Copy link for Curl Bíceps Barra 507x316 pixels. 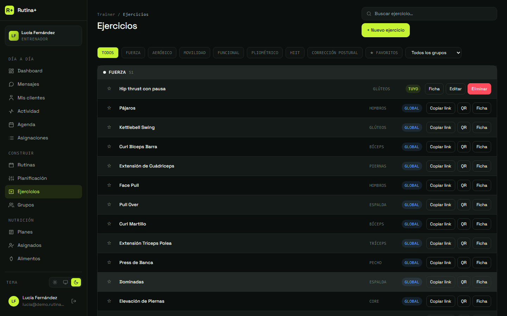pyautogui.click(x=440, y=147)
